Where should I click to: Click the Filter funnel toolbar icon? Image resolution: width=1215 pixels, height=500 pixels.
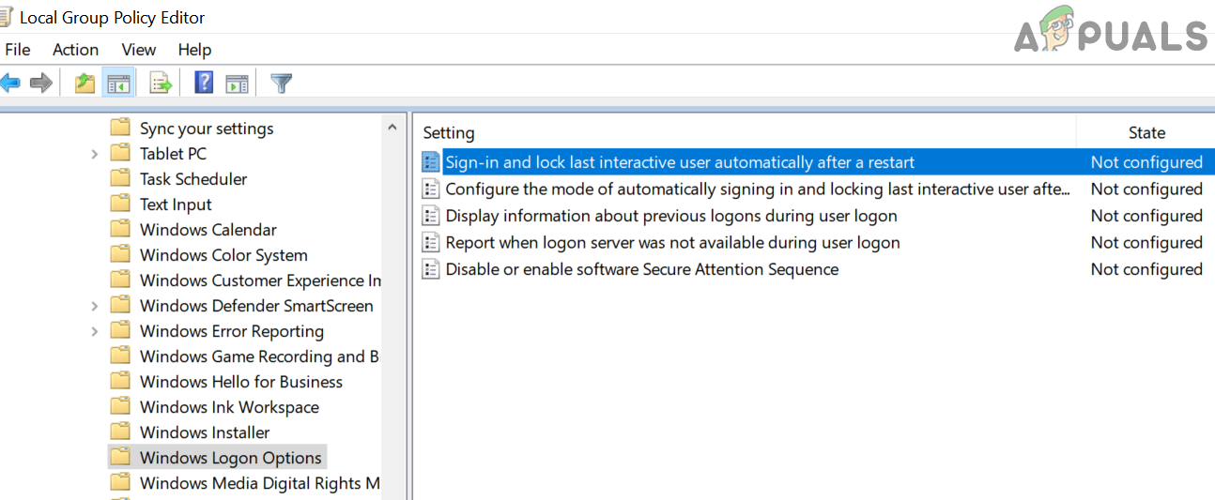pyautogui.click(x=281, y=83)
